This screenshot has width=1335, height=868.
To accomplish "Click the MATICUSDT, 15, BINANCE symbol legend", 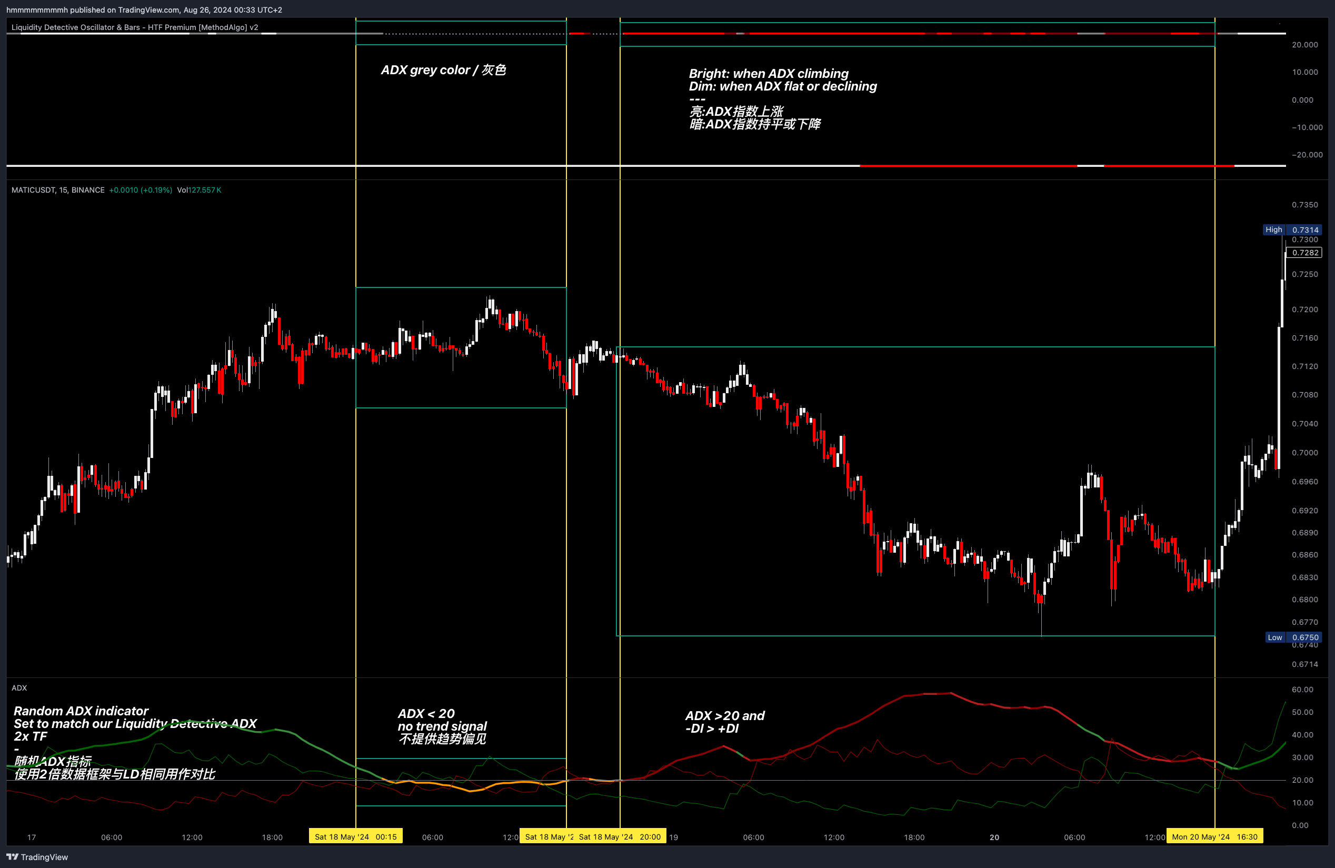I will [58, 190].
